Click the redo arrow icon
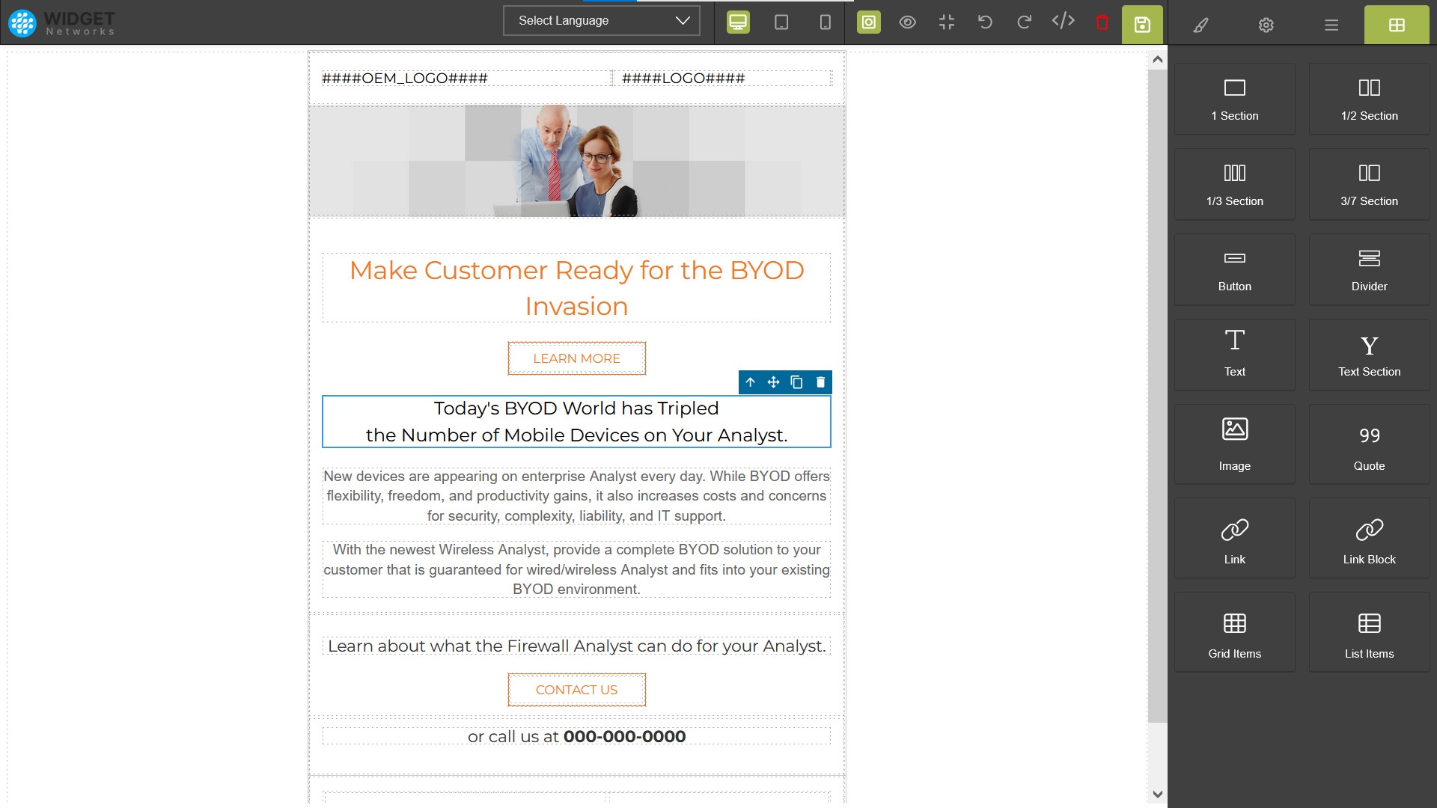 coord(1024,22)
